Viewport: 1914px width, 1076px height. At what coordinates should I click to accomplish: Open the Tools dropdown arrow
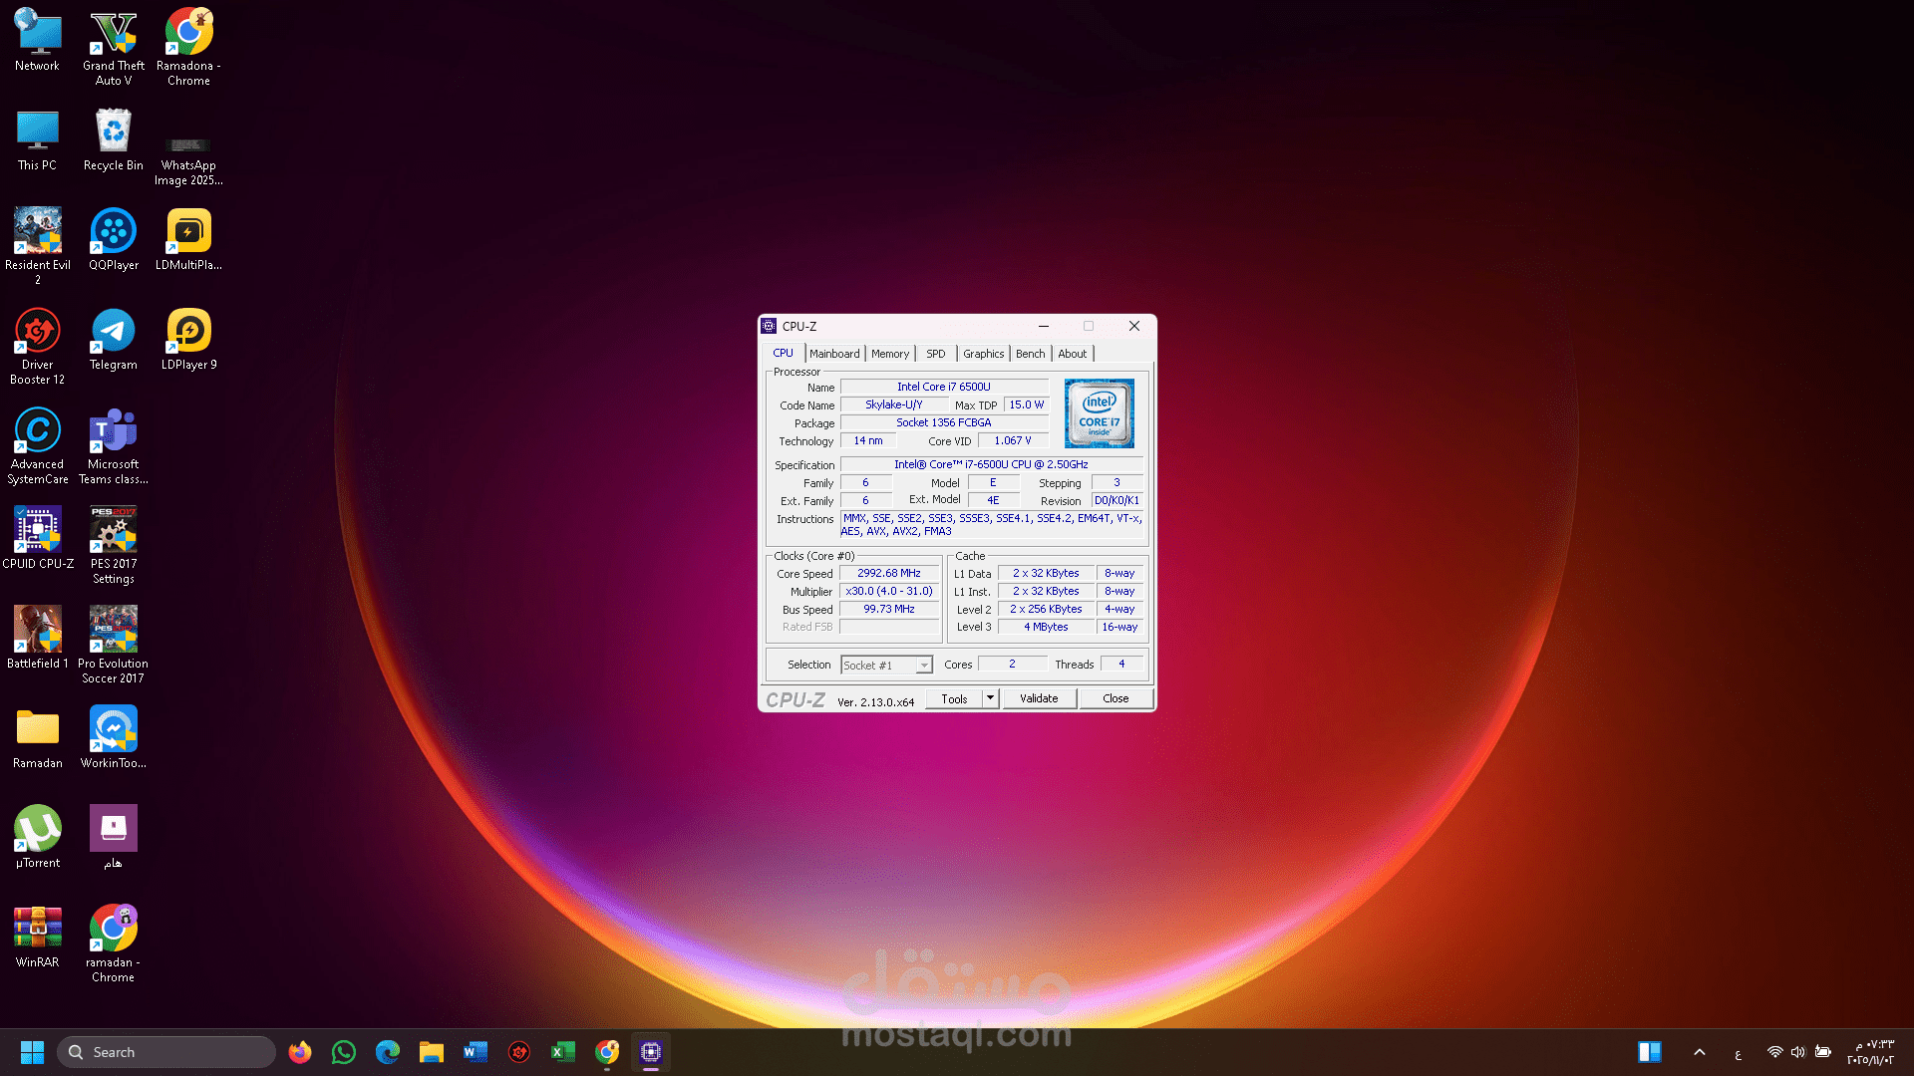click(x=990, y=698)
